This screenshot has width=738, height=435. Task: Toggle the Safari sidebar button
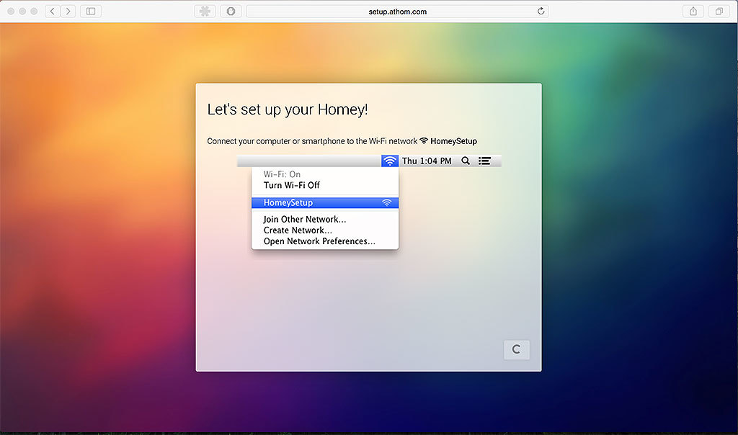pyautogui.click(x=91, y=12)
